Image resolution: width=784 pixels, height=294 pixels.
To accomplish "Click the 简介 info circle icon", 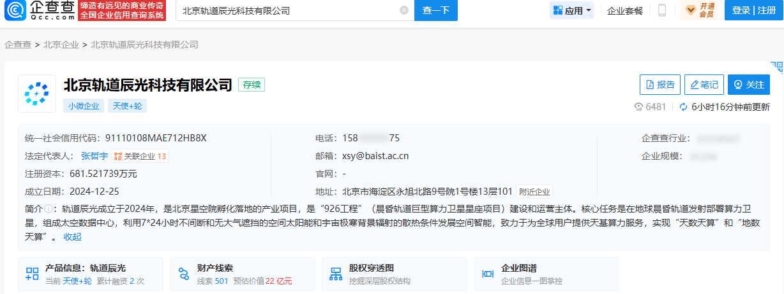I will coord(48,209).
